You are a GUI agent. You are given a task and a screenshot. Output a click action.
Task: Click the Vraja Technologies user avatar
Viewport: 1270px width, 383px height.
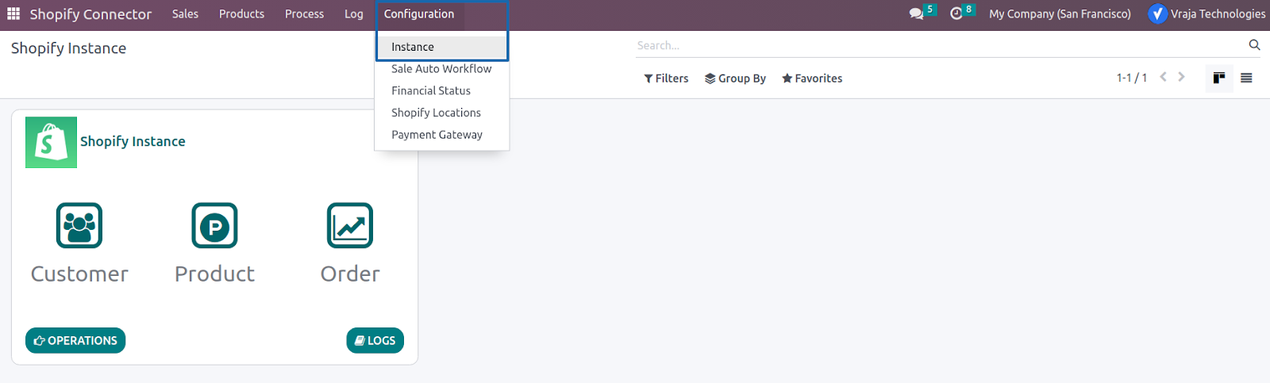point(1158,13)
